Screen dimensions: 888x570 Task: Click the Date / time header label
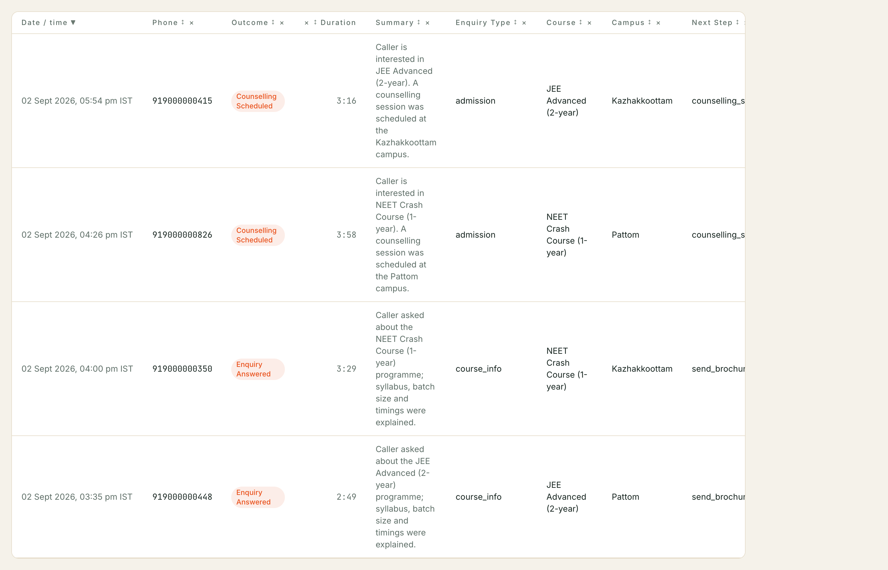pyautogui.click(x=44, y=23)
